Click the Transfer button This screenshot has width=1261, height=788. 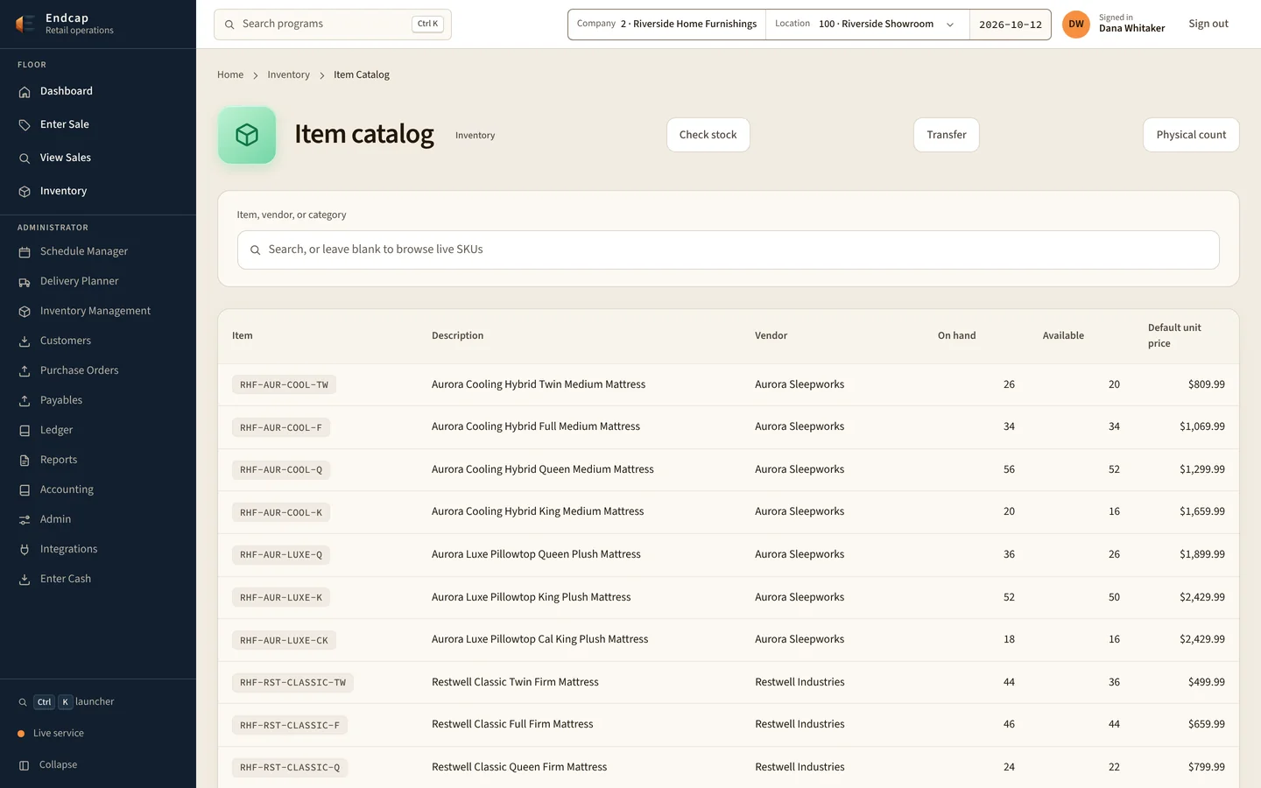click(947, 135)
